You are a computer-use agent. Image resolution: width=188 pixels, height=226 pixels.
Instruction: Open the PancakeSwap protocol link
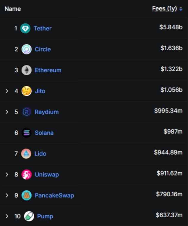point(54,195)
